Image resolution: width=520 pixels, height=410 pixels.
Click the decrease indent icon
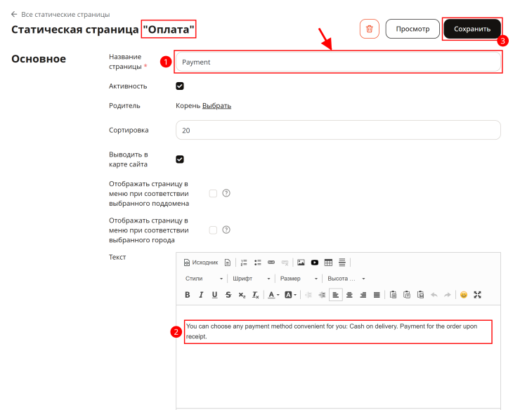click(308, 295)
